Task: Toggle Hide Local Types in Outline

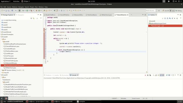Action: pos(177,18)
